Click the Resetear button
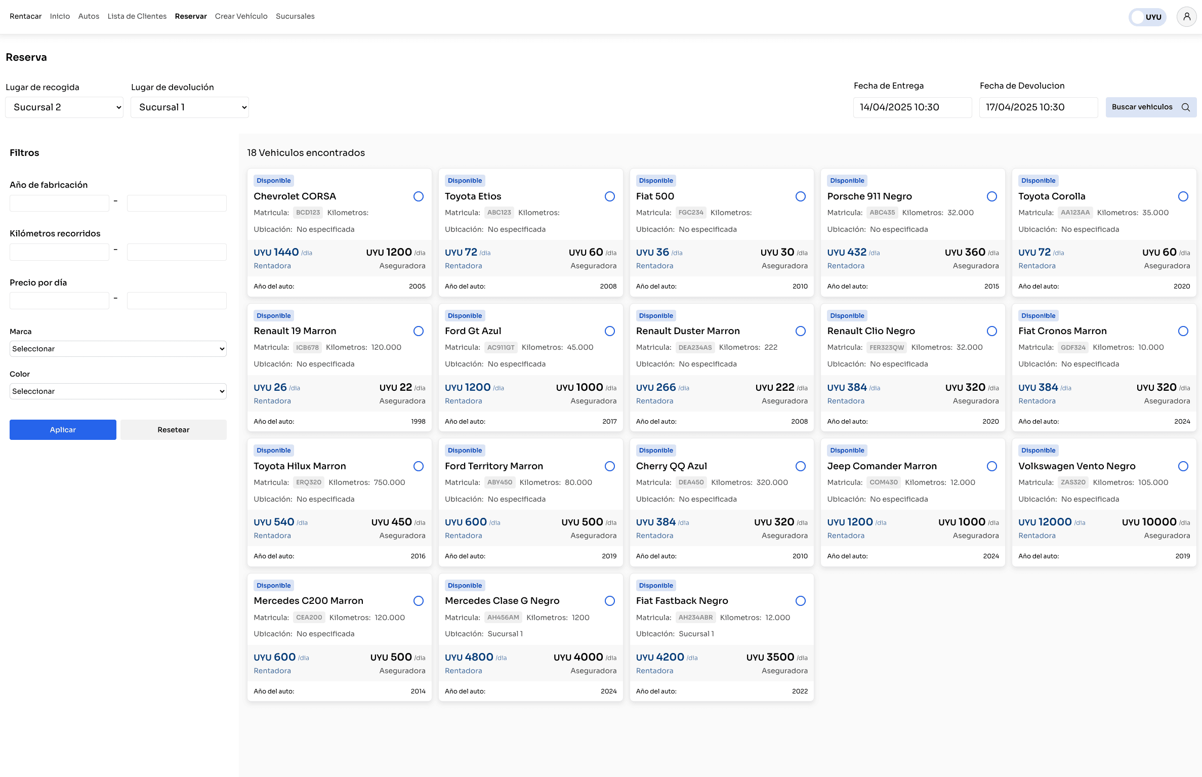 point(174,430)
